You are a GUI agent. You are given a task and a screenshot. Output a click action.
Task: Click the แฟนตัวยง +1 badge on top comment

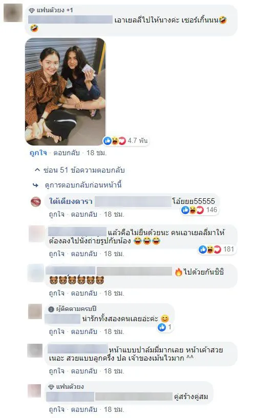pyautogui.click(x=51, y=10)
